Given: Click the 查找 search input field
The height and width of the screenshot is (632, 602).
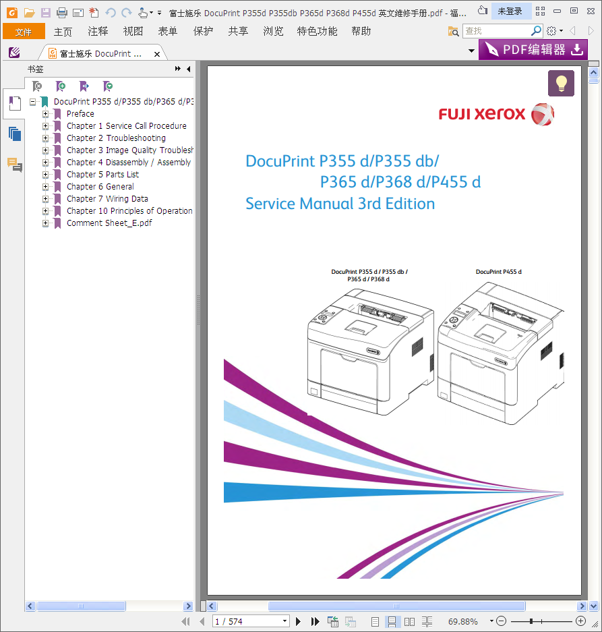Looking at the screenshot, I should click(x=496, y=30).
